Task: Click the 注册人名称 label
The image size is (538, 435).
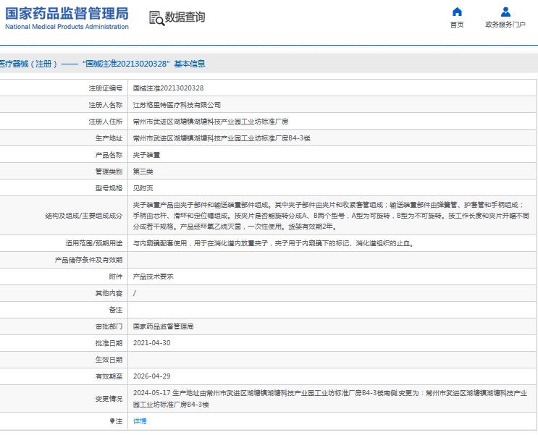Action: coord(105,105)
